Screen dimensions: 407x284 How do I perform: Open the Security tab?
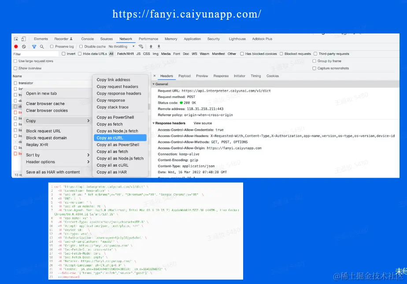[213, 39]
